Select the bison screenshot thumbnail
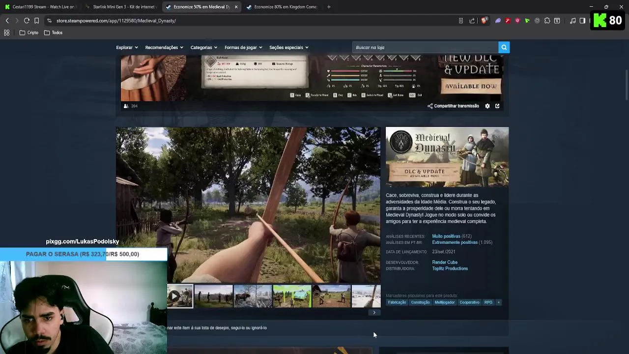The image size is (629, 354). [x=253, y=296]
